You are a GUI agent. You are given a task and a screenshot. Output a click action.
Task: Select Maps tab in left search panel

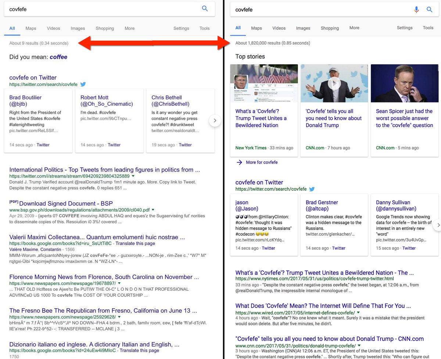tap(31, 28)
